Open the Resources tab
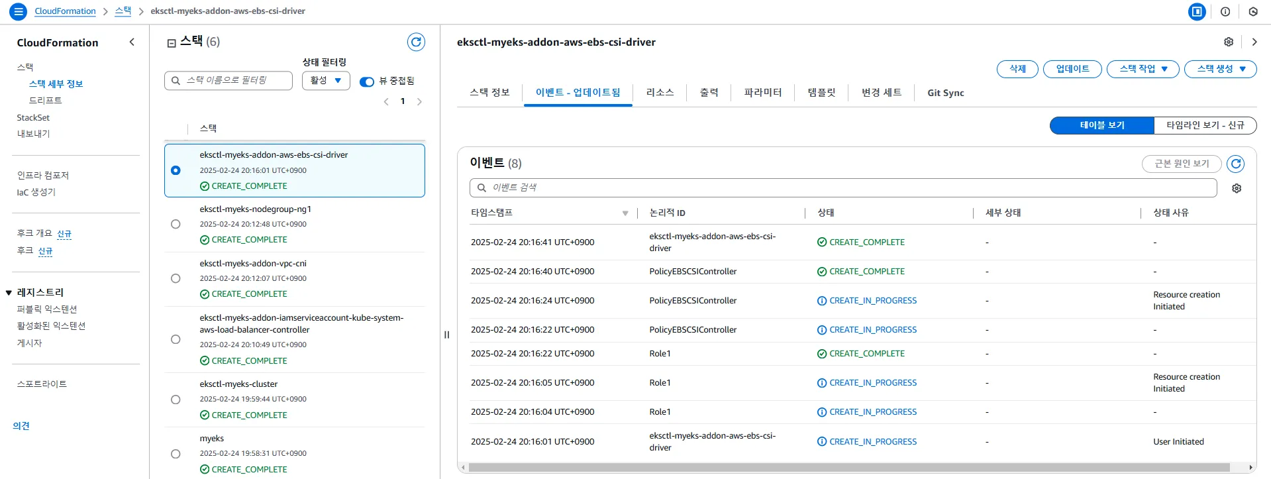Image resolution: width=1271 pixels, height=479 pixels. tap(660, 93)
